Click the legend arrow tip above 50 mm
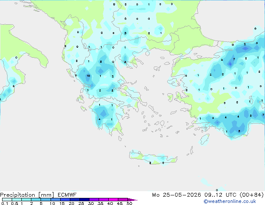 [x=132, y=200]
